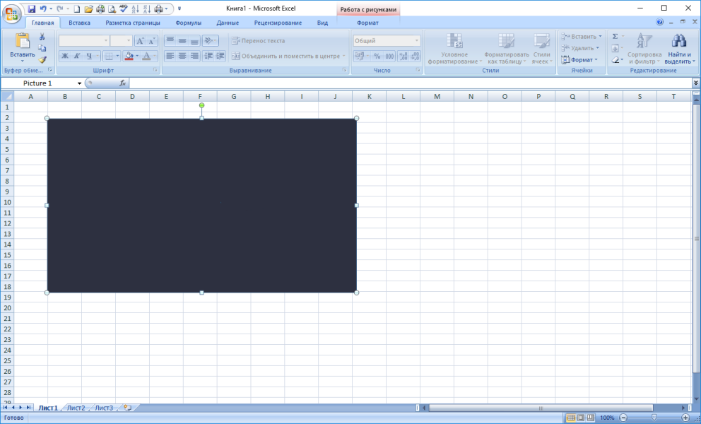The image size is (701, 424).
Task: Click the Select All corner button
Action: tap(7, 96)
